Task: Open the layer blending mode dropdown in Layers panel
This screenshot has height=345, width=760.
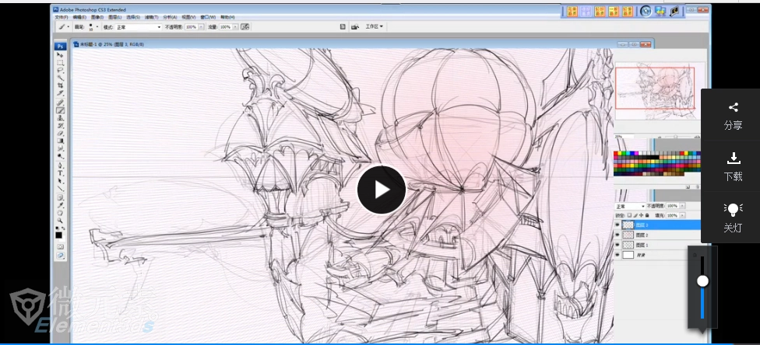Action: click(x=630, y=206)
